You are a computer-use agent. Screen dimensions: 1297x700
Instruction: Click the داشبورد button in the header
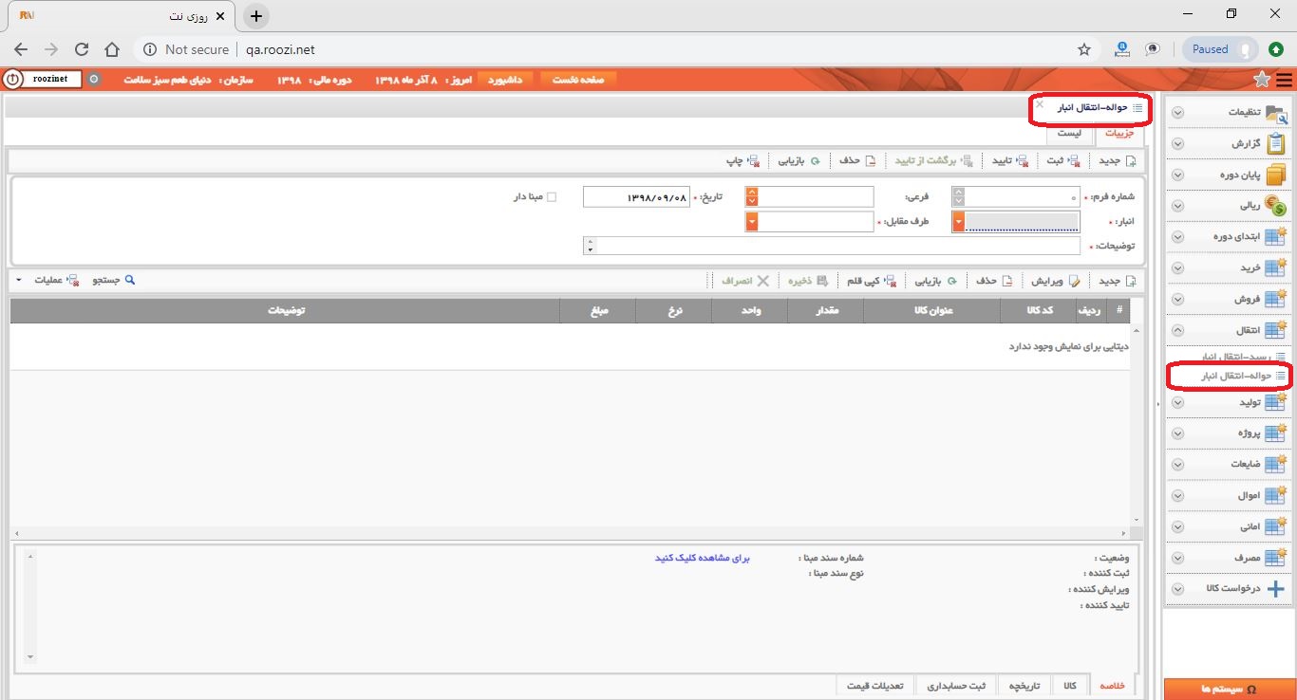pos(506,80)
